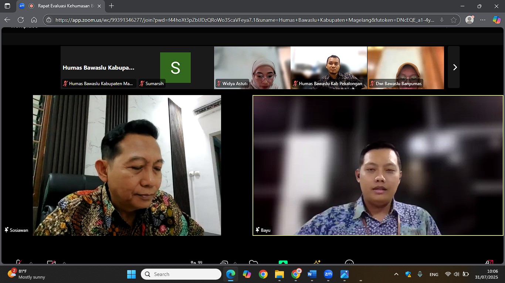The image size is (505, 283).
Task: Open Zoom app from the taskbar
Action: point(328,274)
